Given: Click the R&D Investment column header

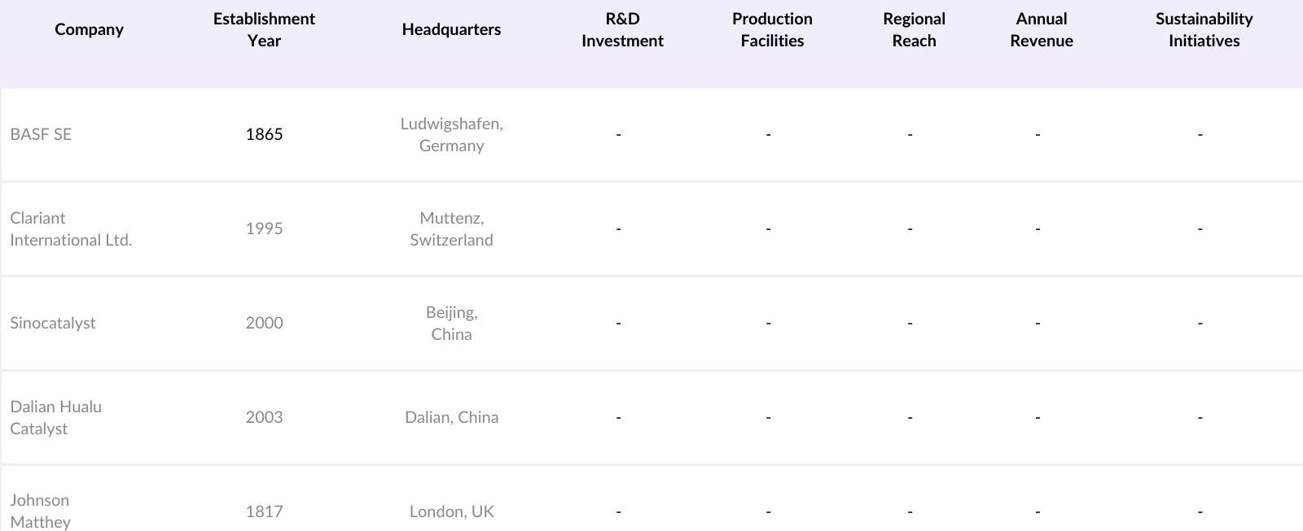Looking at the screenshot, I should point(622,29).
